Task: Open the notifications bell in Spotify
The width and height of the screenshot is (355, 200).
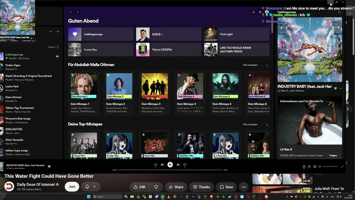Action: 253,12
